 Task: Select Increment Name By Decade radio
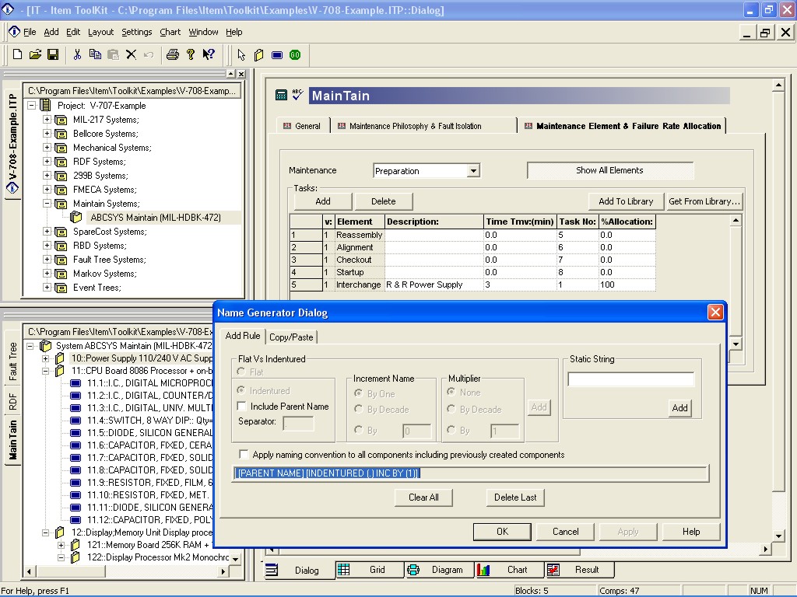pyautogui.click(x=358, y=409)
